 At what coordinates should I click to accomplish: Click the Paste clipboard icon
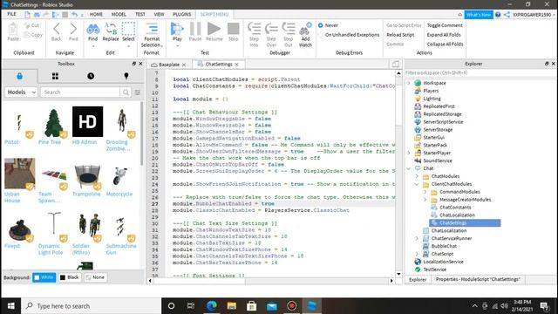(x=13, y=29)
